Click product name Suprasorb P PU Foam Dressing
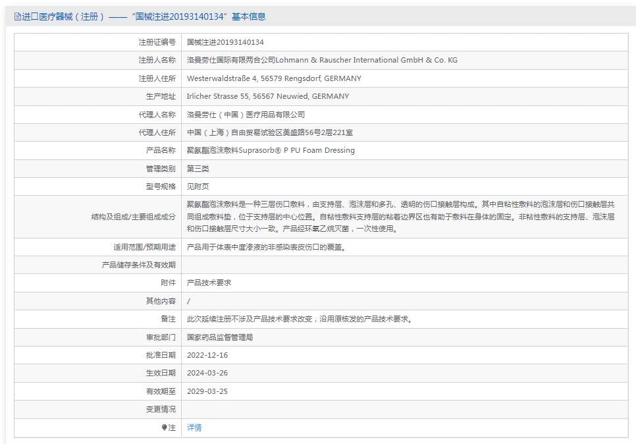The image size is (636, 444). tap(271, 150)
